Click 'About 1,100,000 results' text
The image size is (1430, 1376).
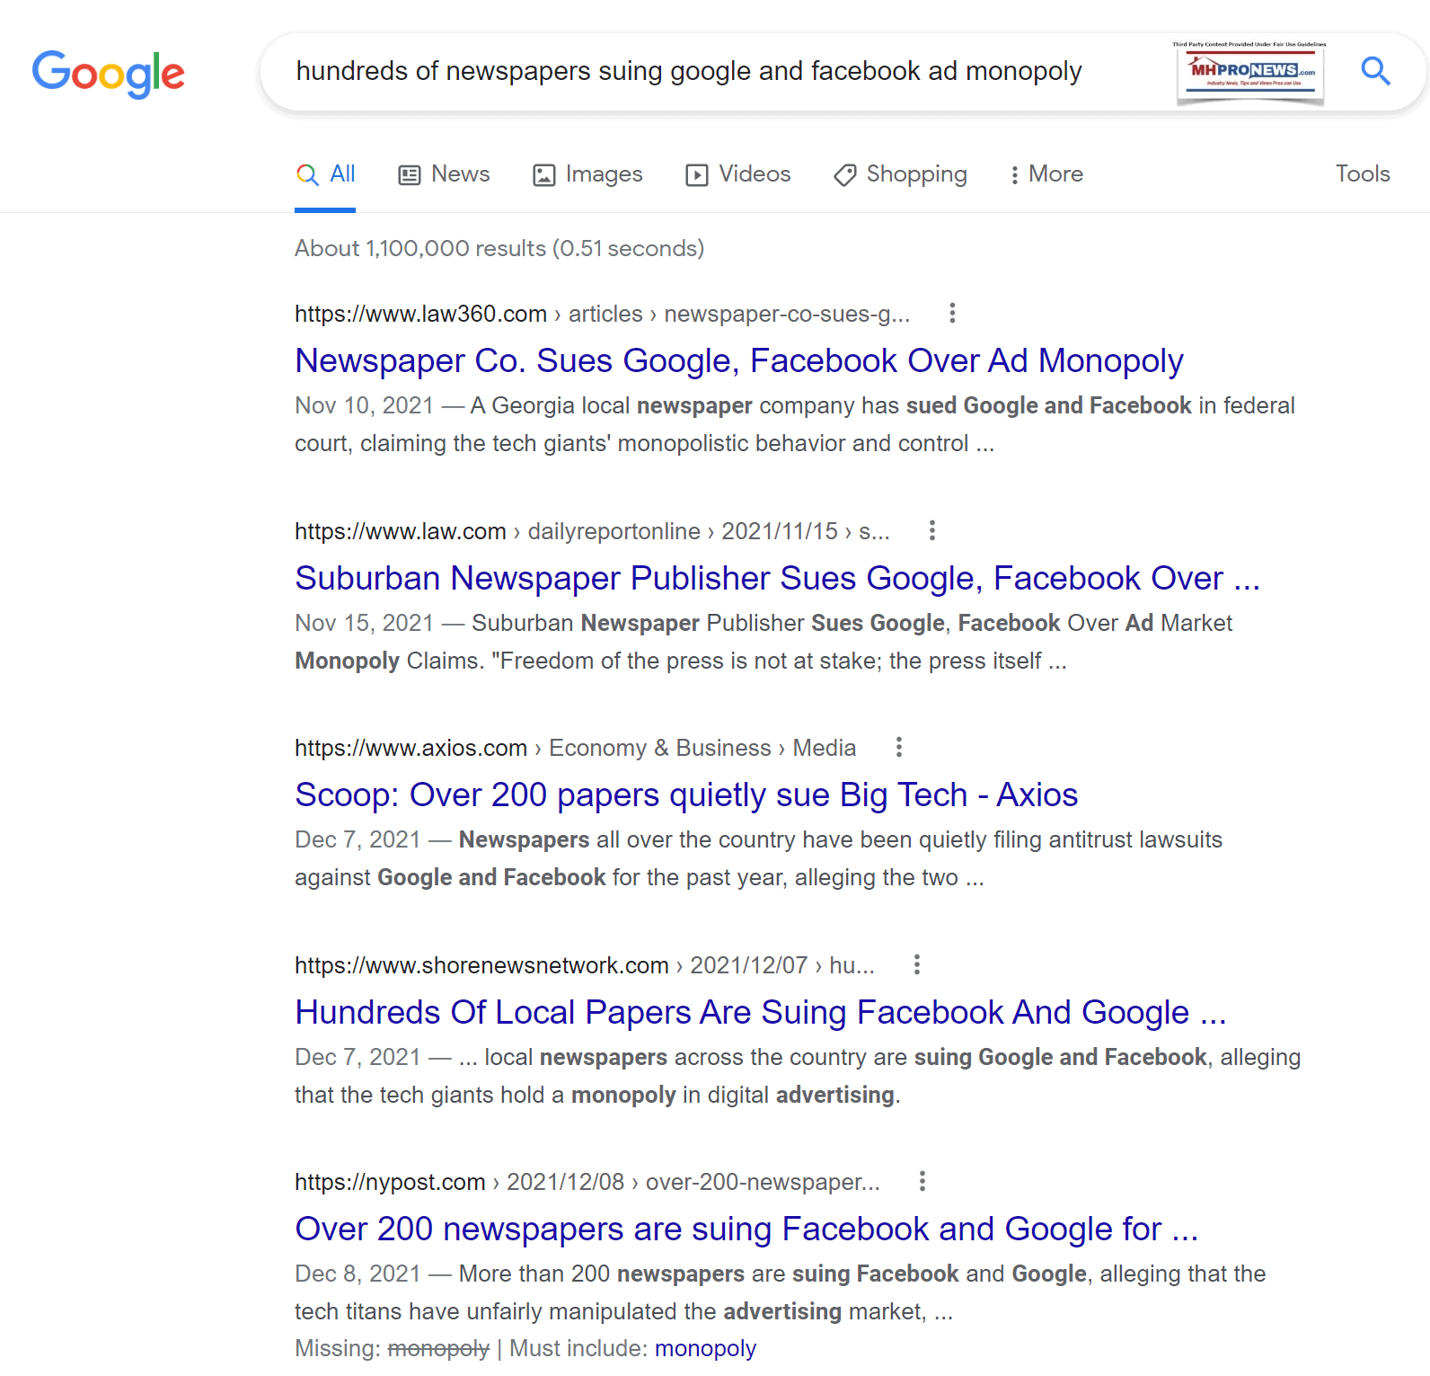499,248
